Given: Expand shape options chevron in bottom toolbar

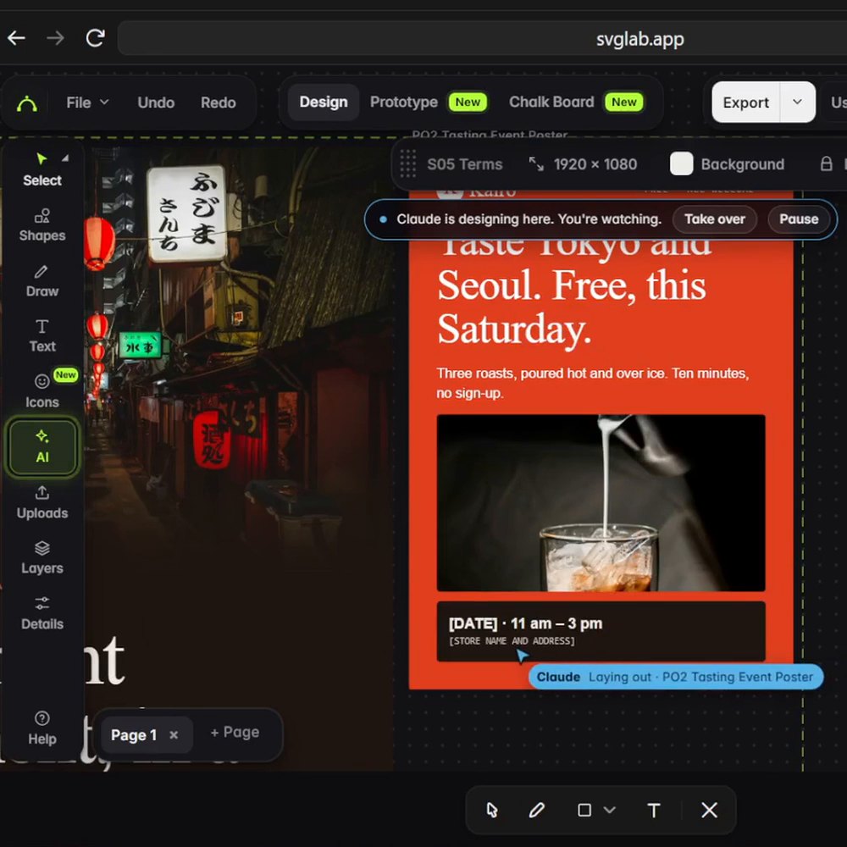Looking at the screenshot, I should (609, 811).
